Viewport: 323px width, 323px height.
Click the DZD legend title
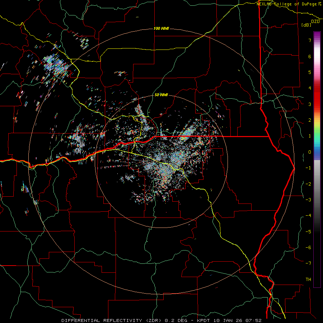315,22
